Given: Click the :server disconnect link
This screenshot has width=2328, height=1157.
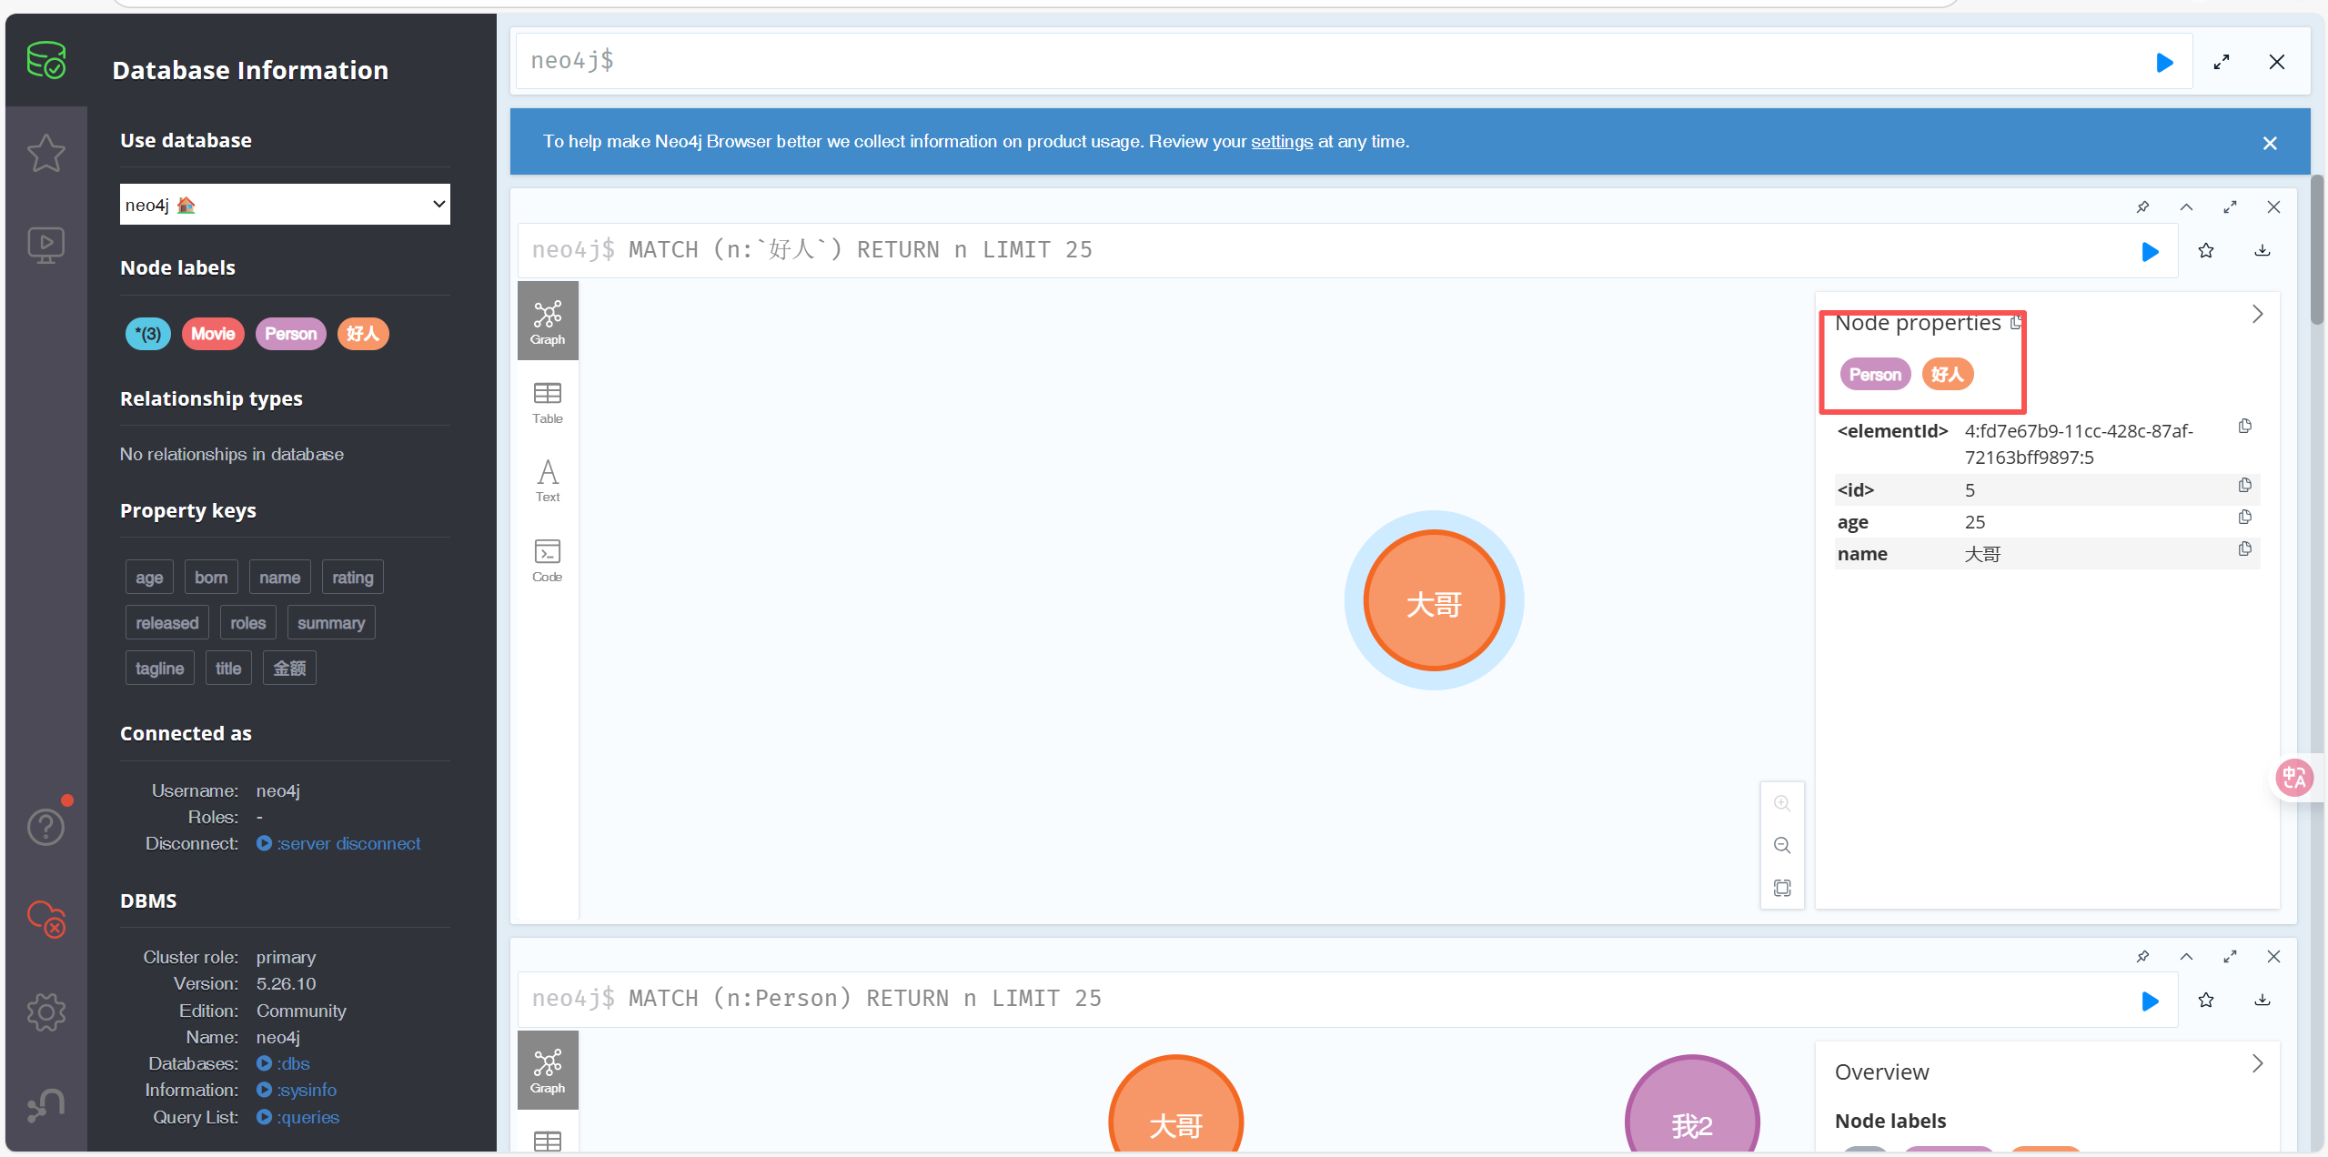Looking at the screenshot, I should click(x=348, y=844).
